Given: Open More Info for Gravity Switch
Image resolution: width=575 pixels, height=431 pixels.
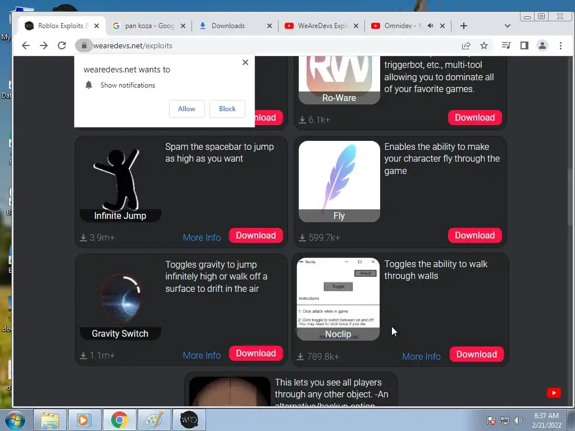Looking at the screenshot, I should click(202, 355).
